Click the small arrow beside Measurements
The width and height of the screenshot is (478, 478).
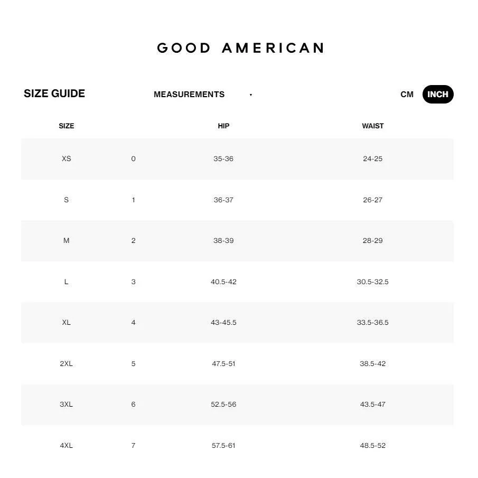tap(251, 95)
